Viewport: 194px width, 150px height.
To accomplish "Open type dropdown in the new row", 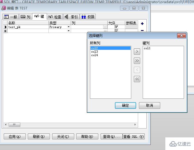I will tap(68, 31).
